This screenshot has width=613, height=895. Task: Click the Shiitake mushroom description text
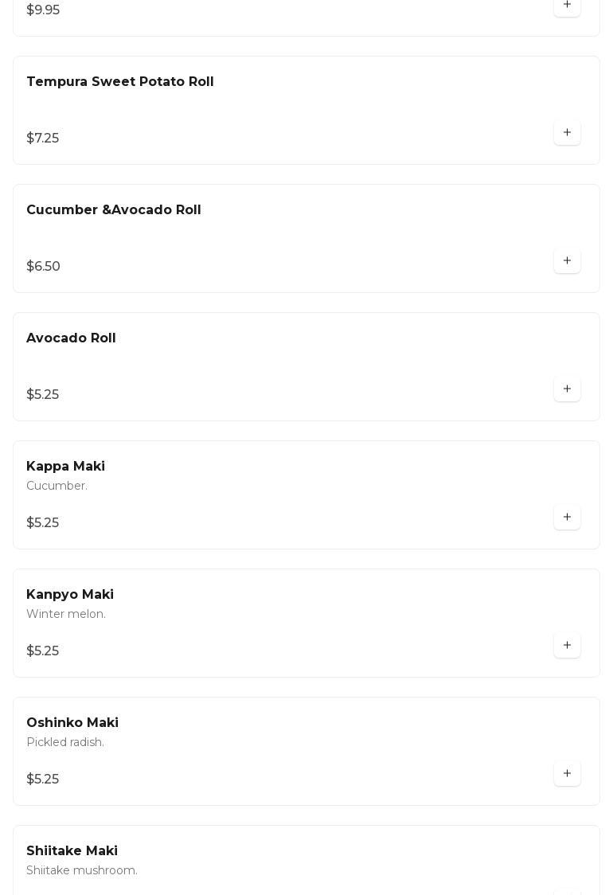[82, 870]
